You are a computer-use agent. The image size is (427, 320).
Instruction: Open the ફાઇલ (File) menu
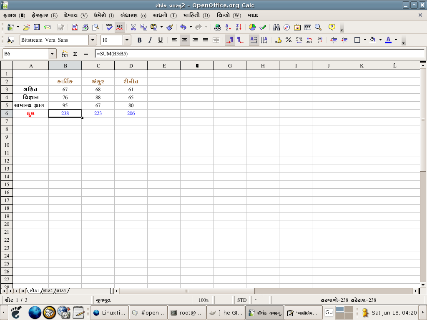pyautogui.click(x=14, y=15)
